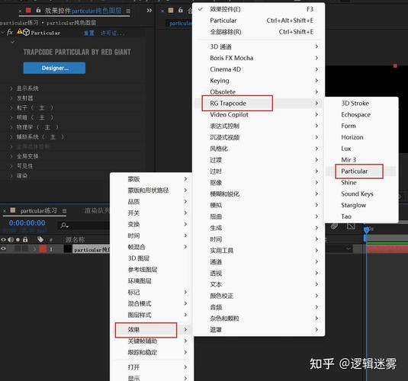The height and width of the screenshot is (381, 408).
Task: Click the 3D cube icon beside Particular
Action: 26,32
